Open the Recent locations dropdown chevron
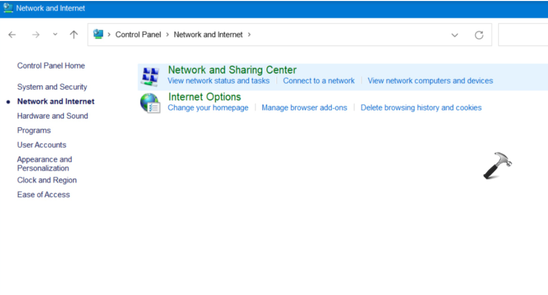This screenshot has width=548, height=295. (x=55, y=35)
